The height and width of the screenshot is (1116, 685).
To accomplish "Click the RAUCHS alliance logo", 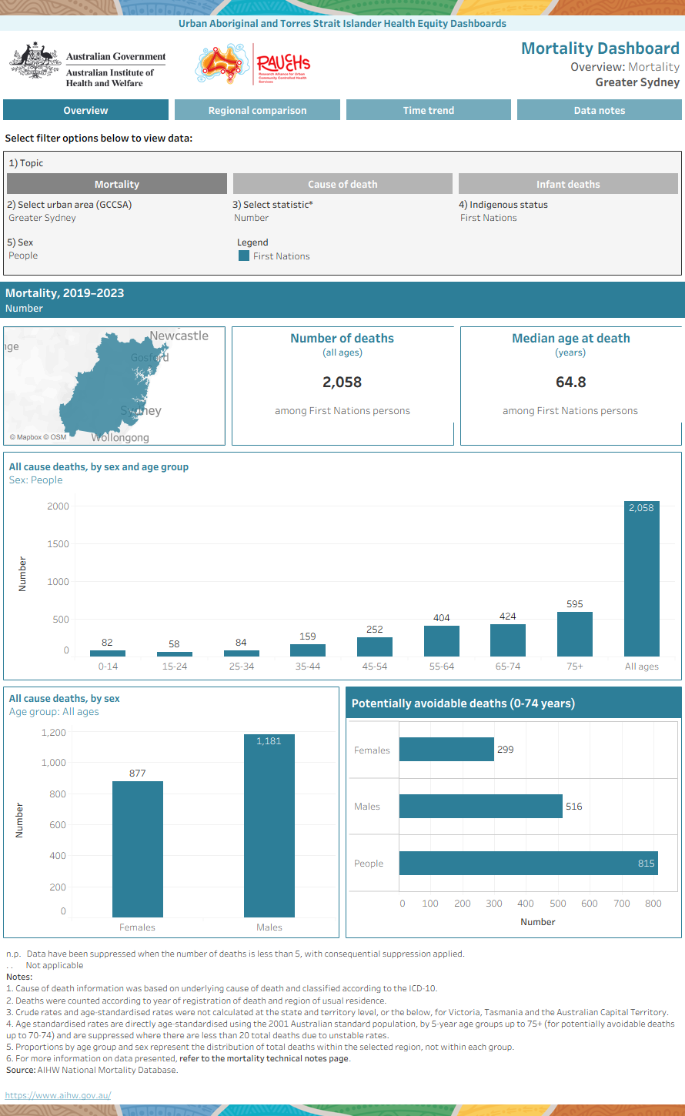I will coord(253,64).
